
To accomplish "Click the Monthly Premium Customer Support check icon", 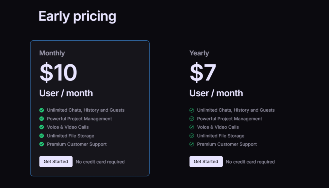I will point(41,144).
